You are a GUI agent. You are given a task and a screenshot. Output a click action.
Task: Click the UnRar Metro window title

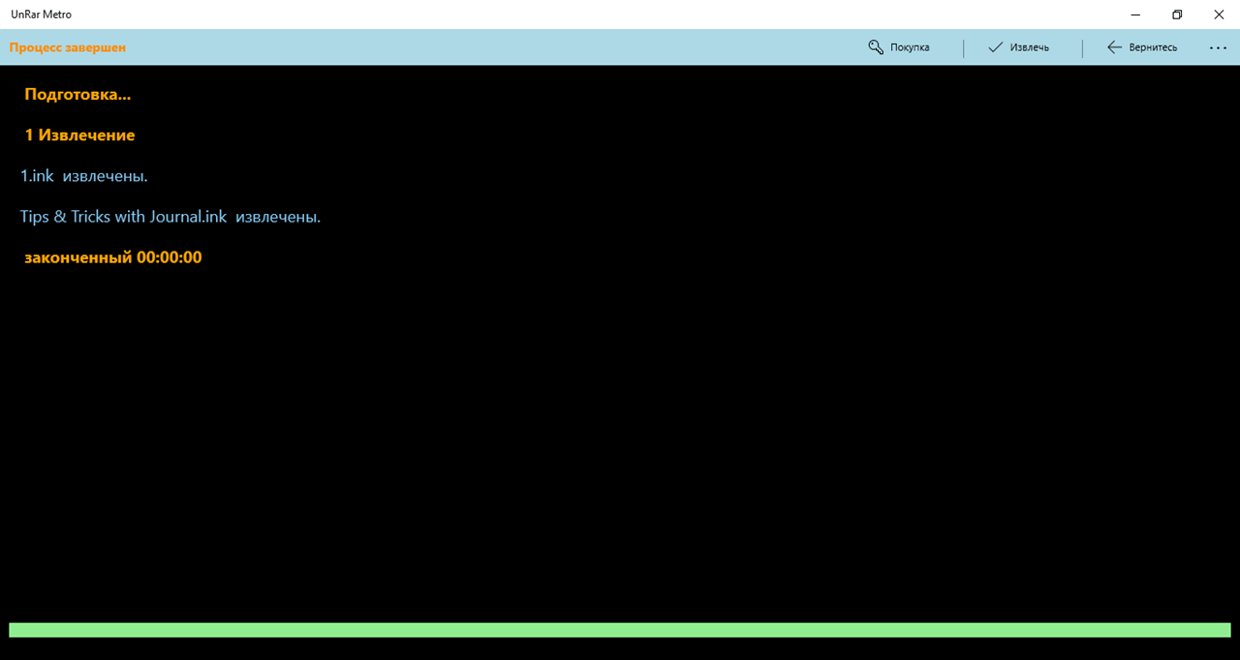[x=41, y=15]
